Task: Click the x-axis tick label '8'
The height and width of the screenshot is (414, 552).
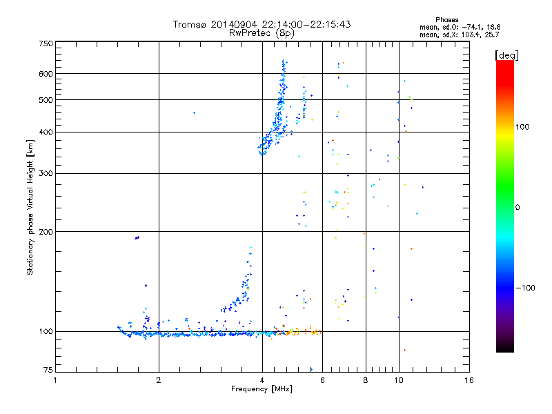Action: (x=366, y=380)
